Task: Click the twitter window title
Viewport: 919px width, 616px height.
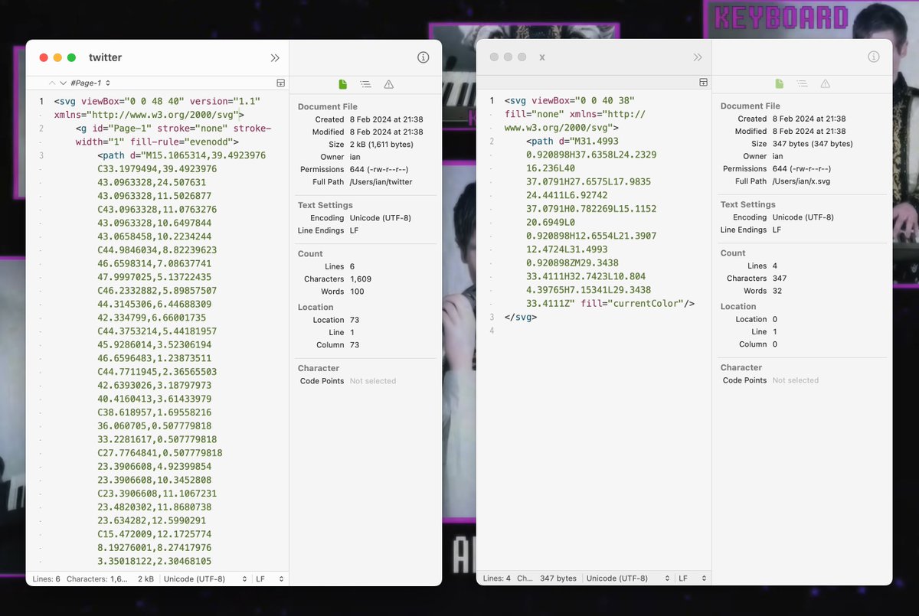Action: point(105,57)
